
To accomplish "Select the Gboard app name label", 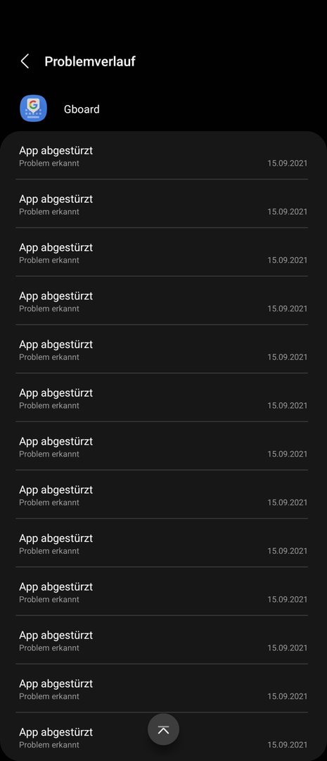I will click(x=82, y=109).
